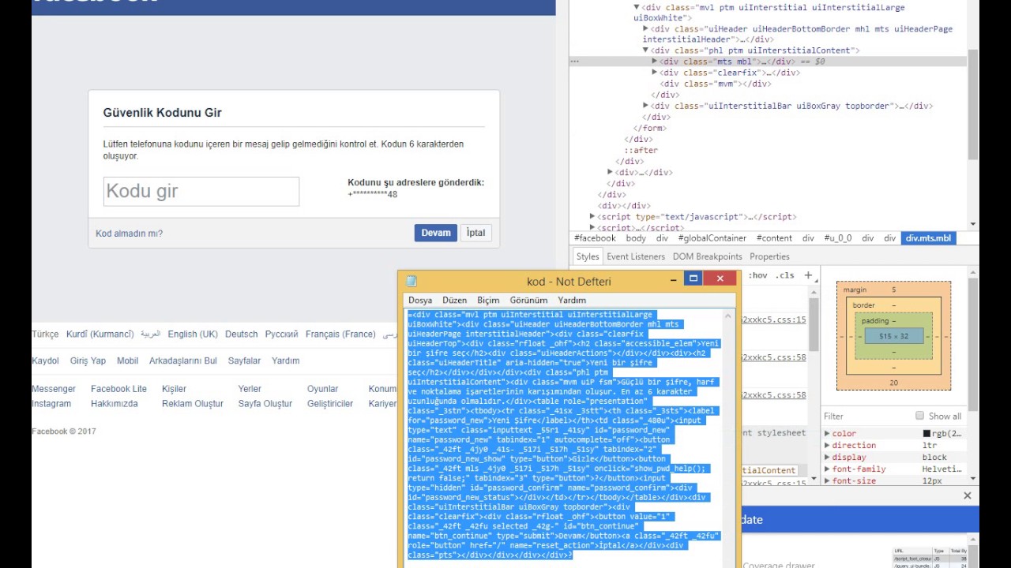Click the Devam button

pyautogui.click(x=436, y=233)
